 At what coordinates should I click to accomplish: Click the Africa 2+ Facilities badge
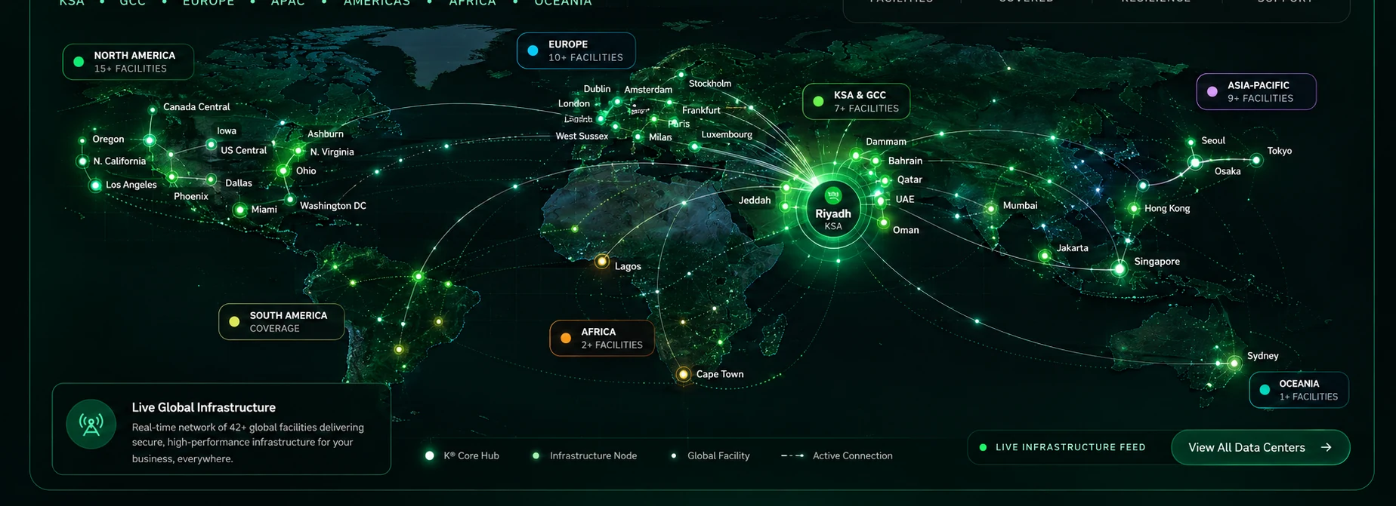pyautogui.click(x=602, y=338)
